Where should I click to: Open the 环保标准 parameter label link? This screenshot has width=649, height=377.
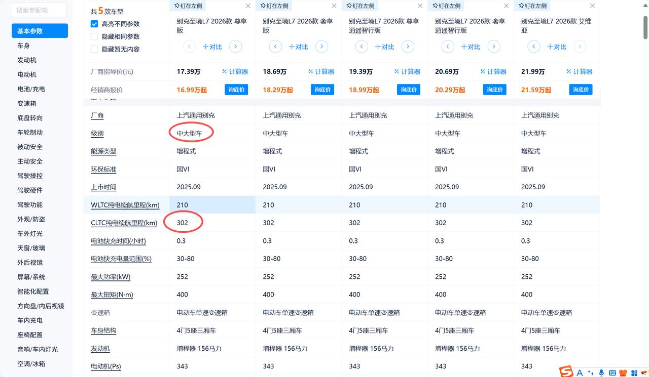pos(103,170)
